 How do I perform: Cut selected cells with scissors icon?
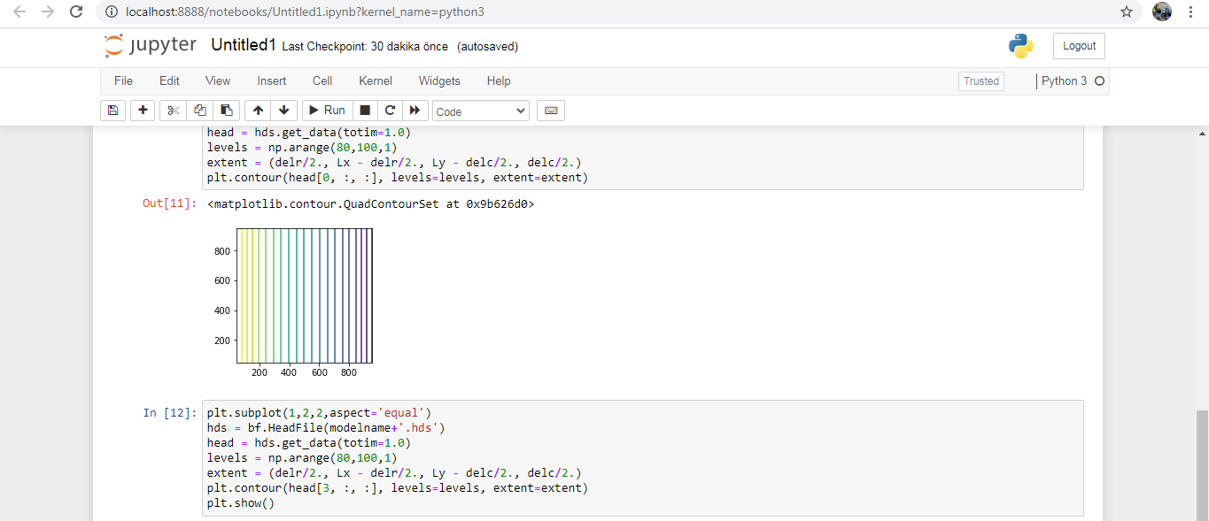(174, 111)
